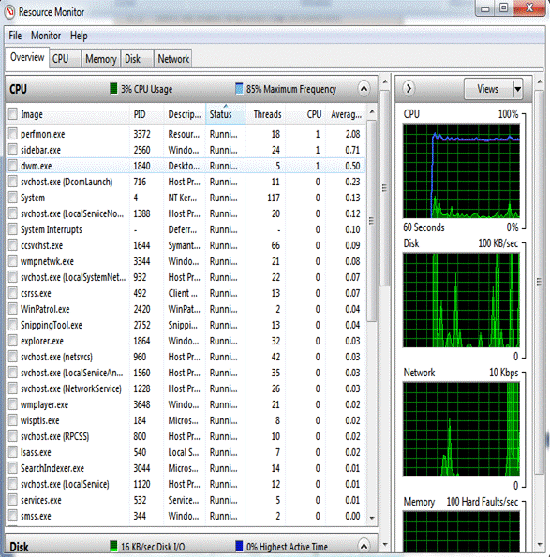Sort by Threads column header
Viewport: 550px width, 557px height.
point(267,114)
